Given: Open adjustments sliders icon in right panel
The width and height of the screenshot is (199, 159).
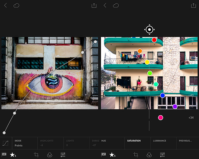Looking at the screenshot, I should [162, 155].
